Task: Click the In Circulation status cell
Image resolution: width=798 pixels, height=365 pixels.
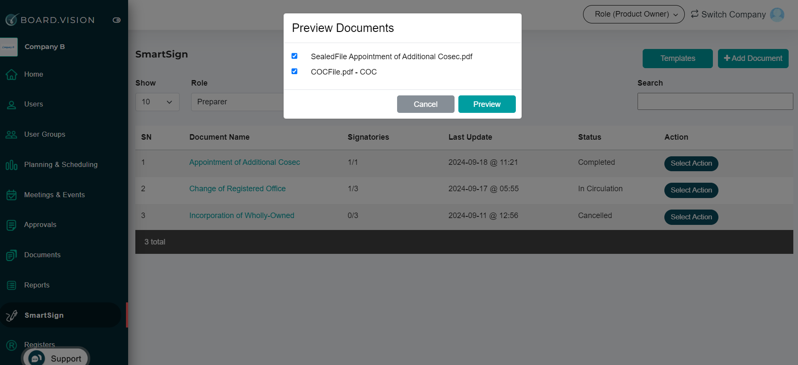Action: click(600, 189)
